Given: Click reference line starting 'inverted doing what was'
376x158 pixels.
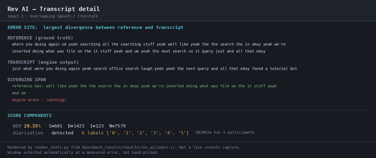Looking at the screenshot, I should coord(139,51).
